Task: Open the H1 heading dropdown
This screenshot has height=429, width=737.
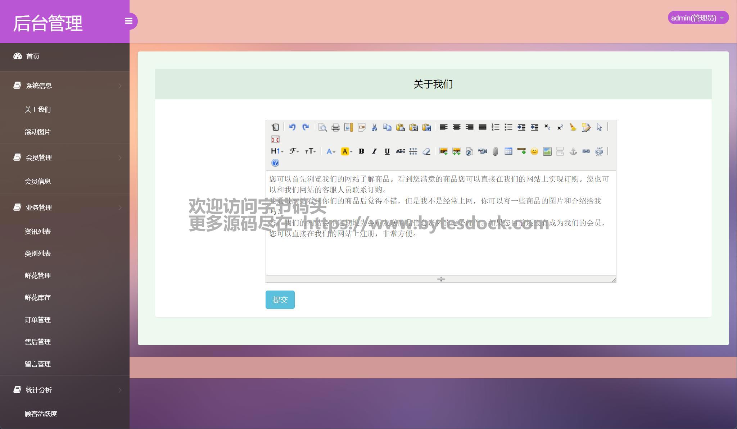Action: coord(277,151)
